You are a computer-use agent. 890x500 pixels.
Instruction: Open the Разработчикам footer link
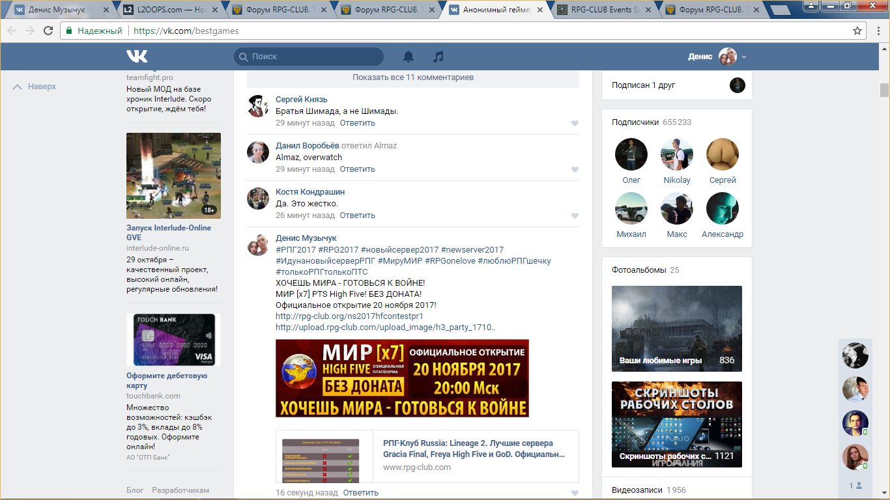[x=180, y=490]
